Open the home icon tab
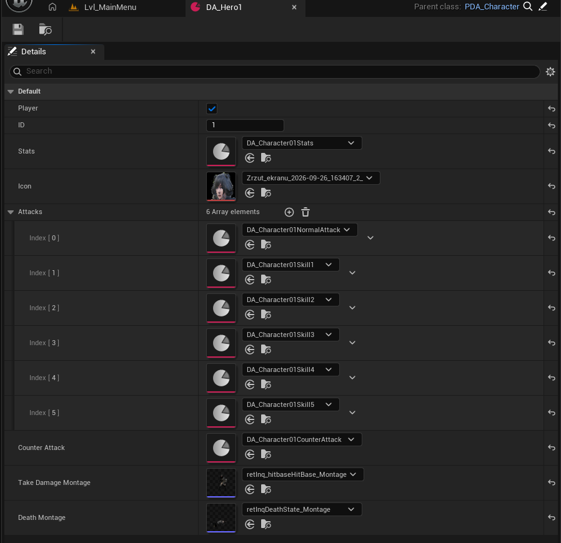561x543 pixels. tap(52, 7)
